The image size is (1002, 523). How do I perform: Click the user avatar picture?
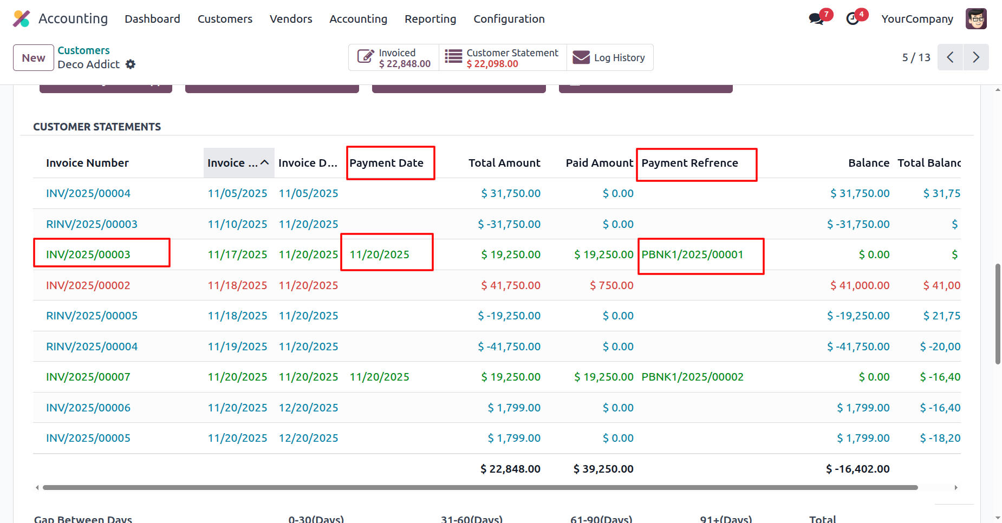pos(976,19)
